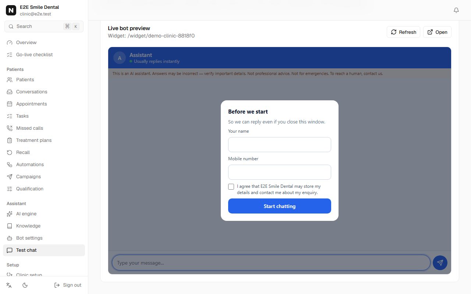The height and width of the screenshot is (294, 471).
Task: Open the widget in new window
Action: [x=437, y=32]
